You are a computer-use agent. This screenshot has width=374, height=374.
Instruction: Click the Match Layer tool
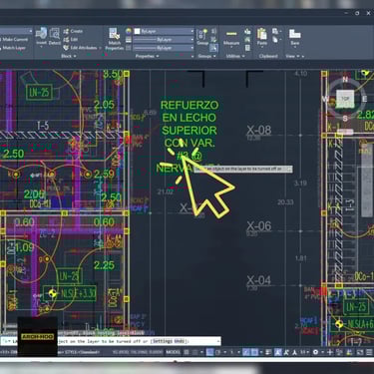click(13, 48)
